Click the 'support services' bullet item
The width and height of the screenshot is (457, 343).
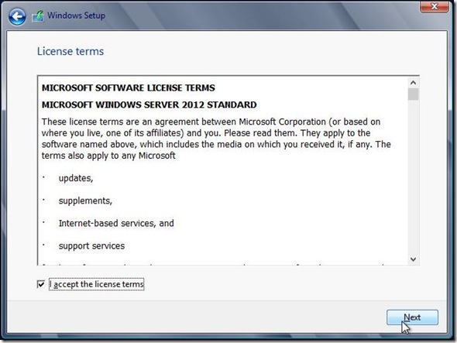pyautogui.click(x=91, y=246)
